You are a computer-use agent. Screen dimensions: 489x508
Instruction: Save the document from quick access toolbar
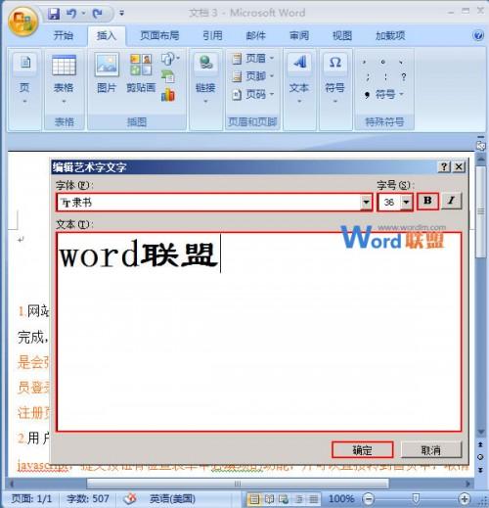click(54, 14)
